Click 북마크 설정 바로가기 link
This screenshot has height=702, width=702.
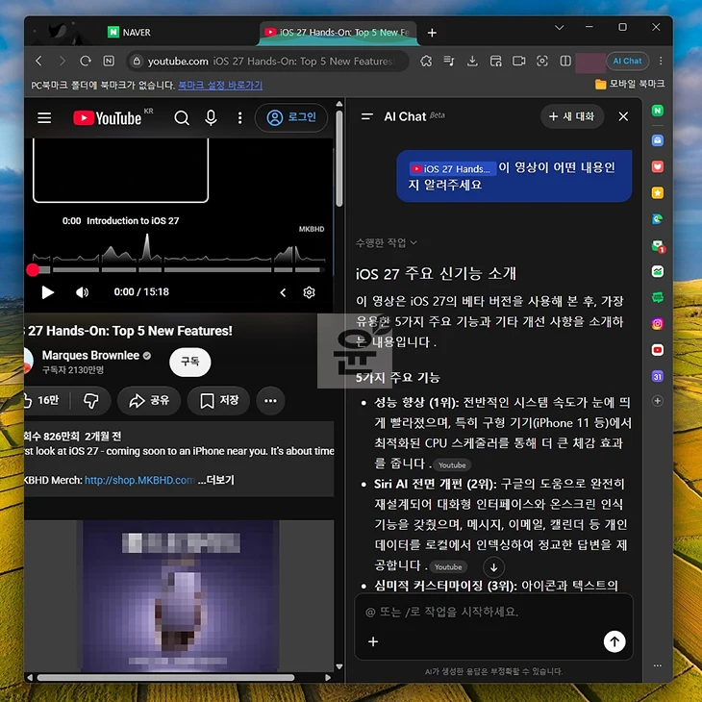pos(220,85)
